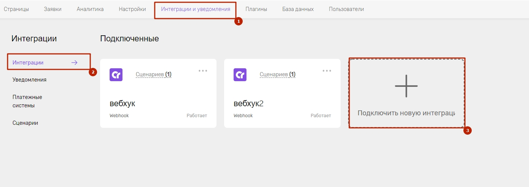Screen dimensions: 529x187
Task: Open three-dots menu on вебхук2 card
Action: 327,71
